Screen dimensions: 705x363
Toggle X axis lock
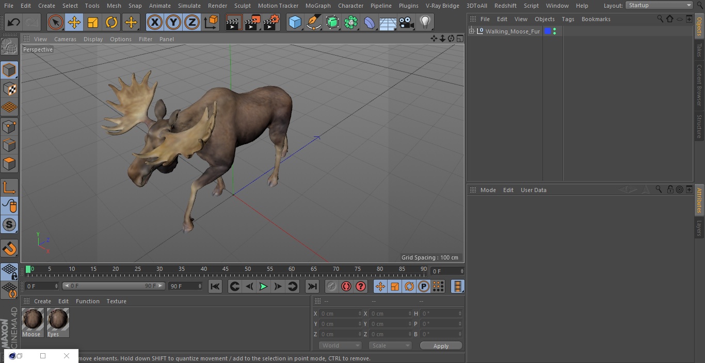(154, 22)
